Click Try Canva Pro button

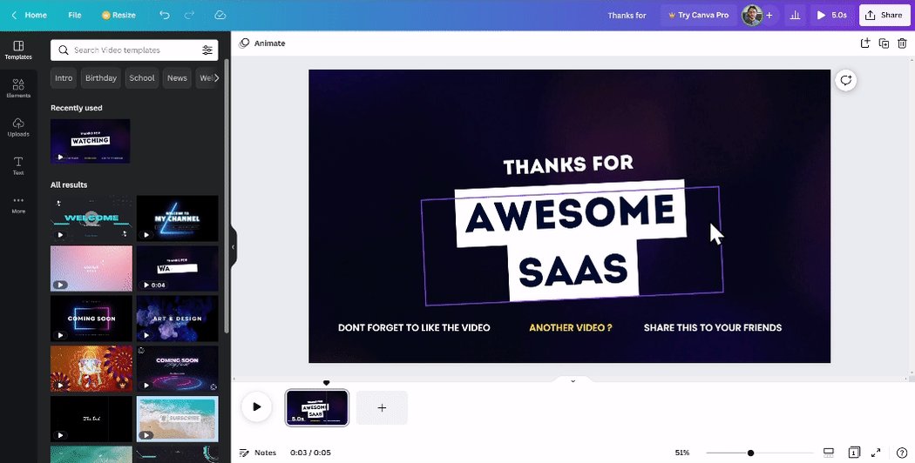[x=698, y=15]
